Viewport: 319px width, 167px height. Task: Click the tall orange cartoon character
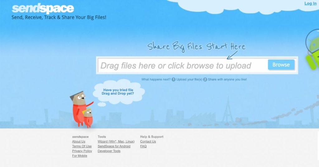click(79, 108)
